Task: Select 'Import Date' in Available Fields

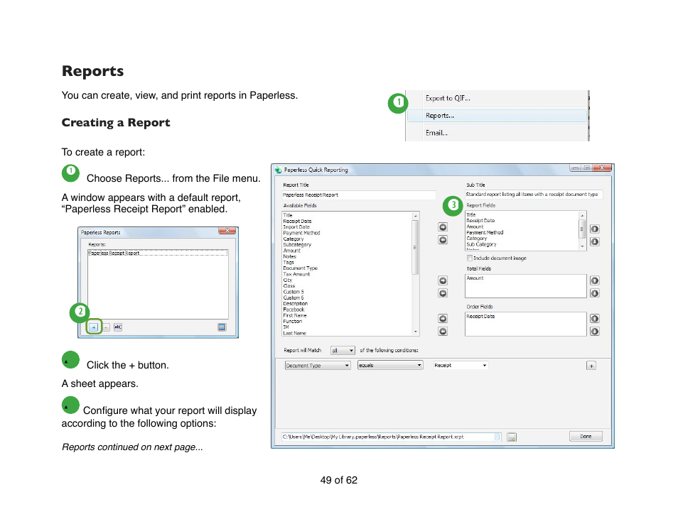Action: coord(296,227)
